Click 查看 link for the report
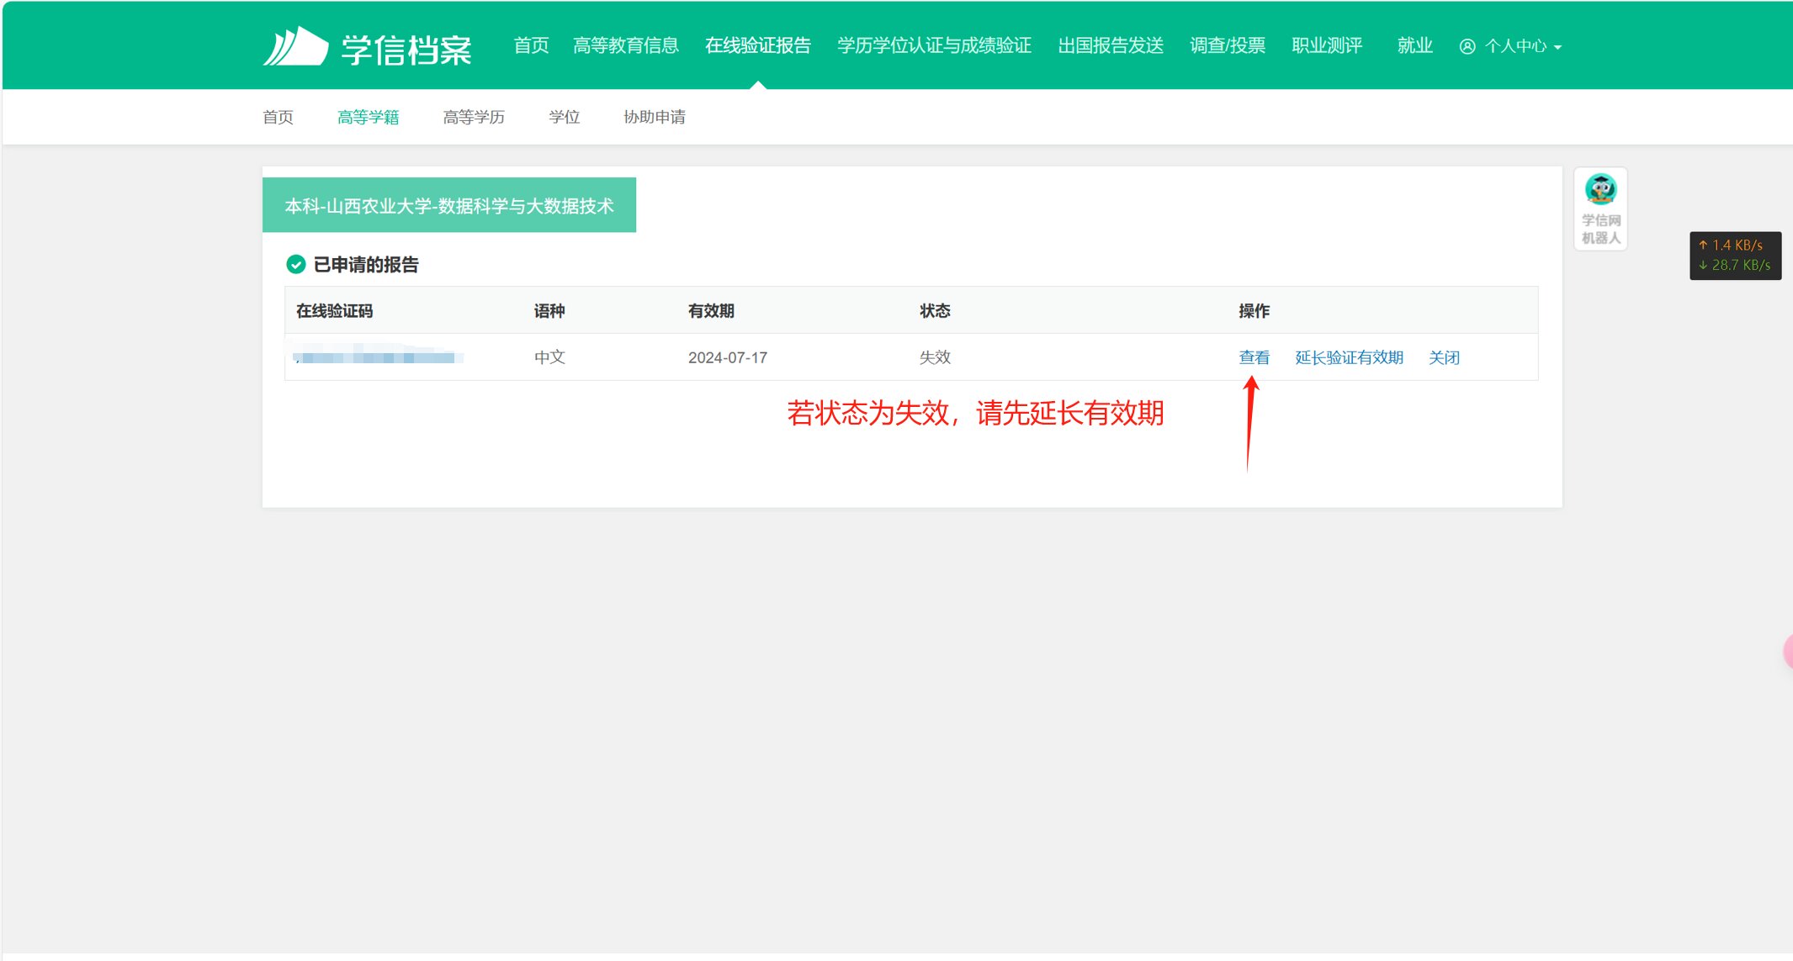1793x961 pixels. [1254, 357]
